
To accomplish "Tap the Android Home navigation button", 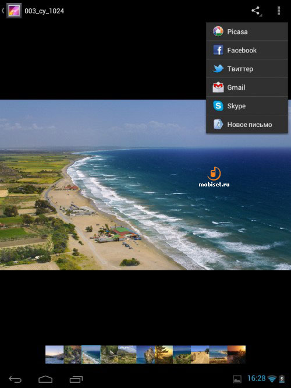I will pos(45,379).
